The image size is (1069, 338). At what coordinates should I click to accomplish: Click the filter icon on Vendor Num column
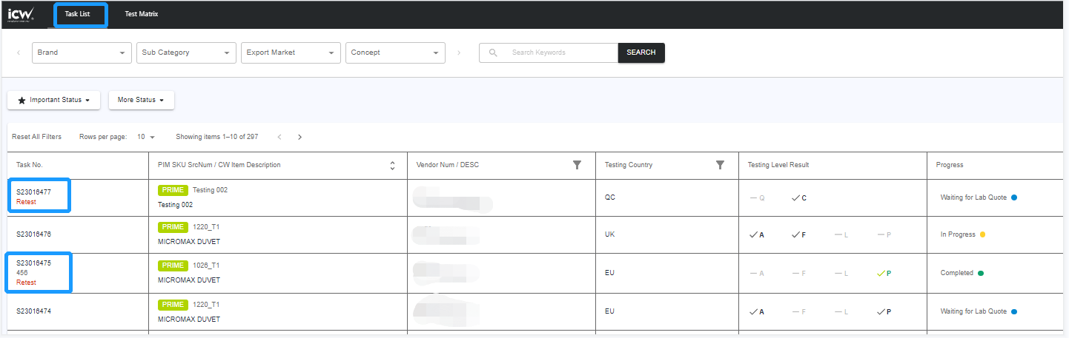(577, 165)
